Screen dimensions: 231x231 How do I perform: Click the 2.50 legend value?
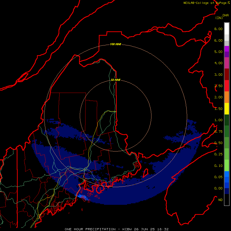pos(218,86)
